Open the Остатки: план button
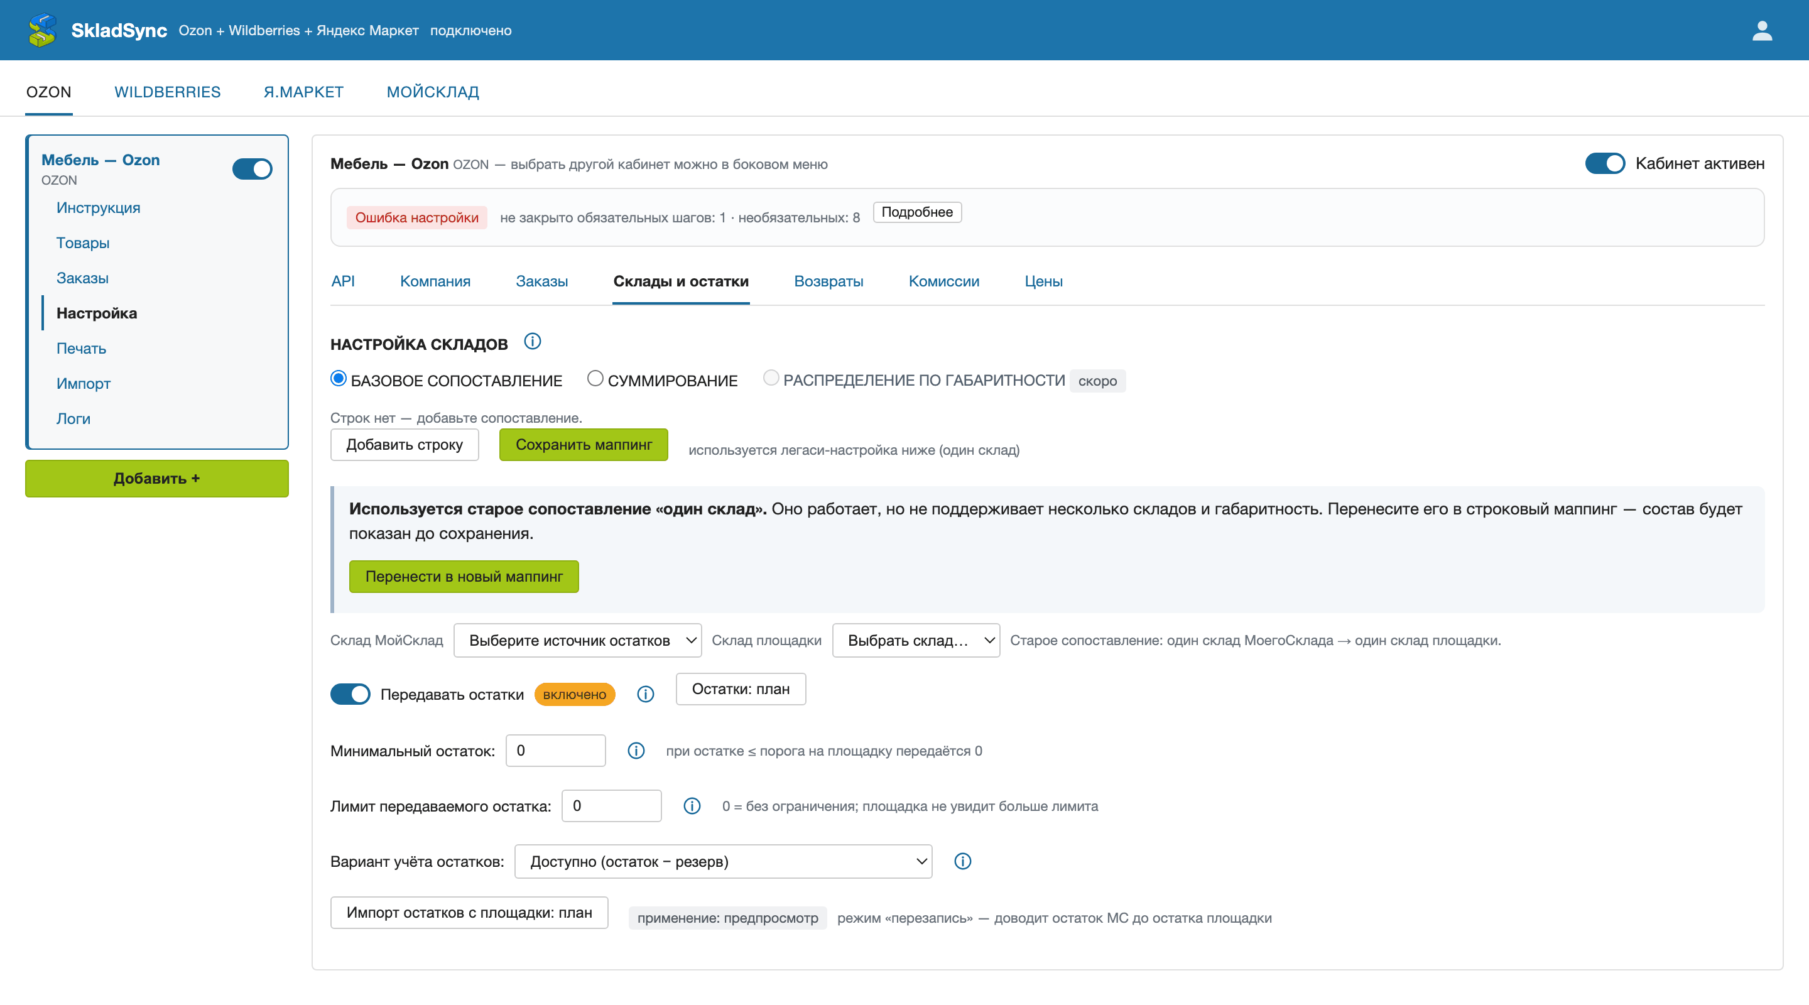This screenshot has width=1809, height=1005. 741,689
